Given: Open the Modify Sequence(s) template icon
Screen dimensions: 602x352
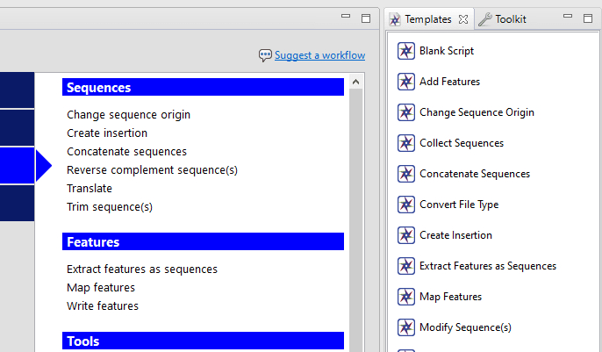Looking at the screenshot, I should click(x=405, y=327).
